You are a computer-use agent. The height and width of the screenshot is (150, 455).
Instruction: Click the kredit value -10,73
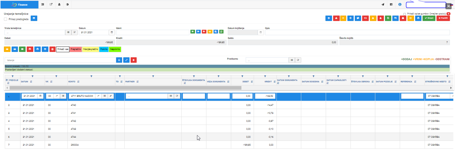[270, 113]
